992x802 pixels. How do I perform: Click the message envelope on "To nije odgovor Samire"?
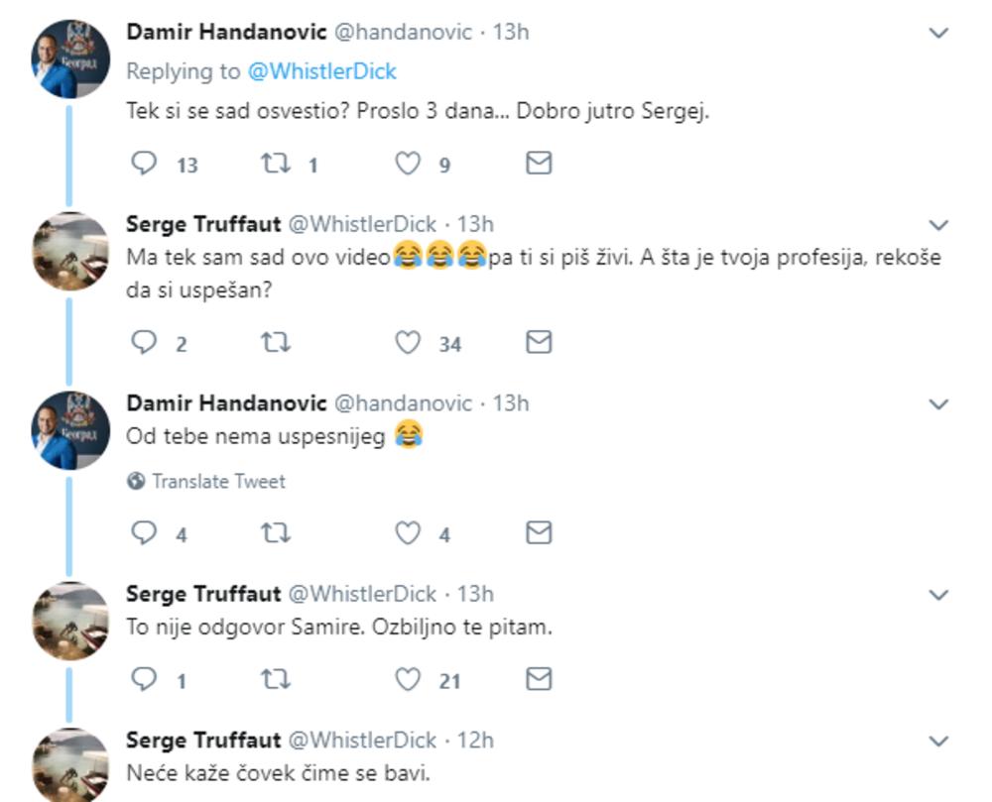(x=540, y=679)
